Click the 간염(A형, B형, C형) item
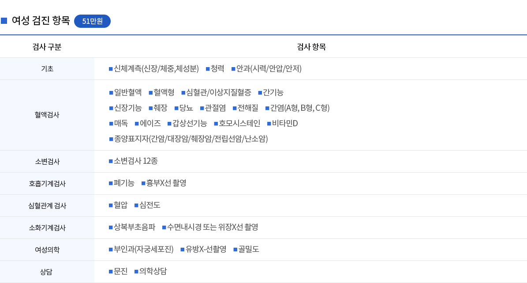The height and width of the screenshot is (283, 527). (x=300, y=108)
